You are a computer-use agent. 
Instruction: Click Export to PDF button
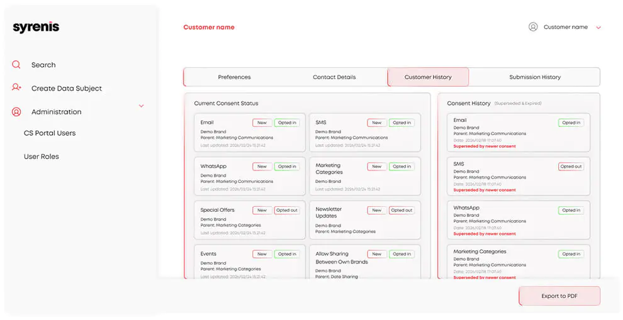click(559, 296)
